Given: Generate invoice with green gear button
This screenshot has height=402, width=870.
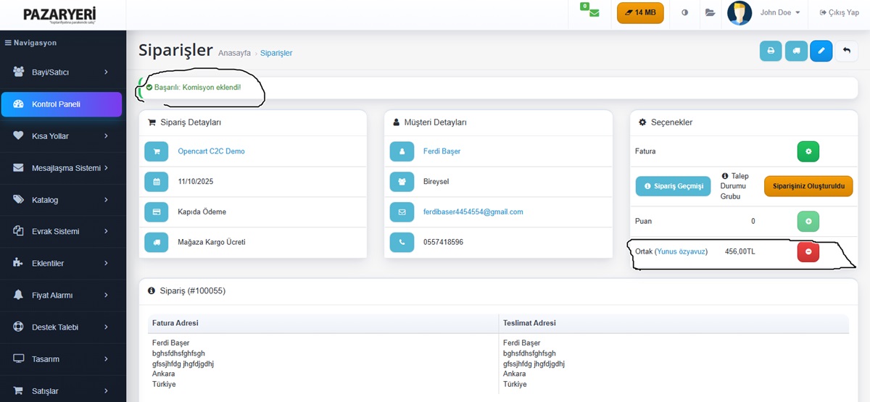Looking at the screenshot, I should coord(808,151).
